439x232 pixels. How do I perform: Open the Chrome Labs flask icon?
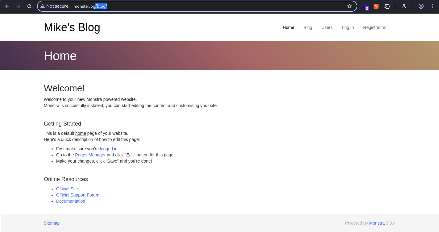[404, 6]
